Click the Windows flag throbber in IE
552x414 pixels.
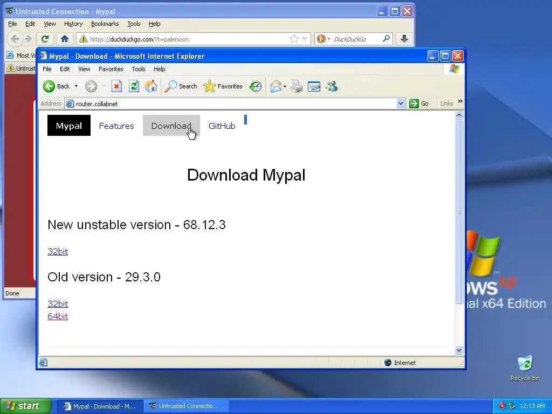coord(454,69)
